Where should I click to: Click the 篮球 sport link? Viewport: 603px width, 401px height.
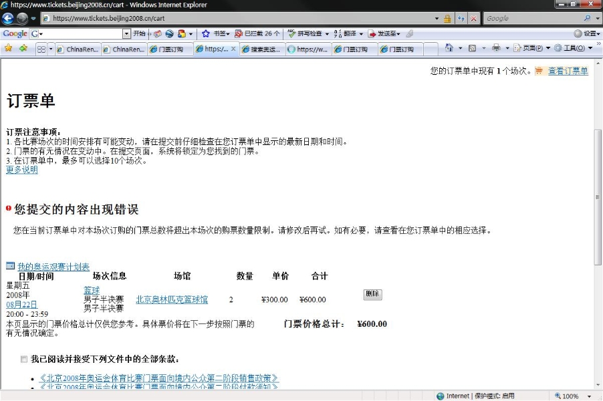[92, 290]
